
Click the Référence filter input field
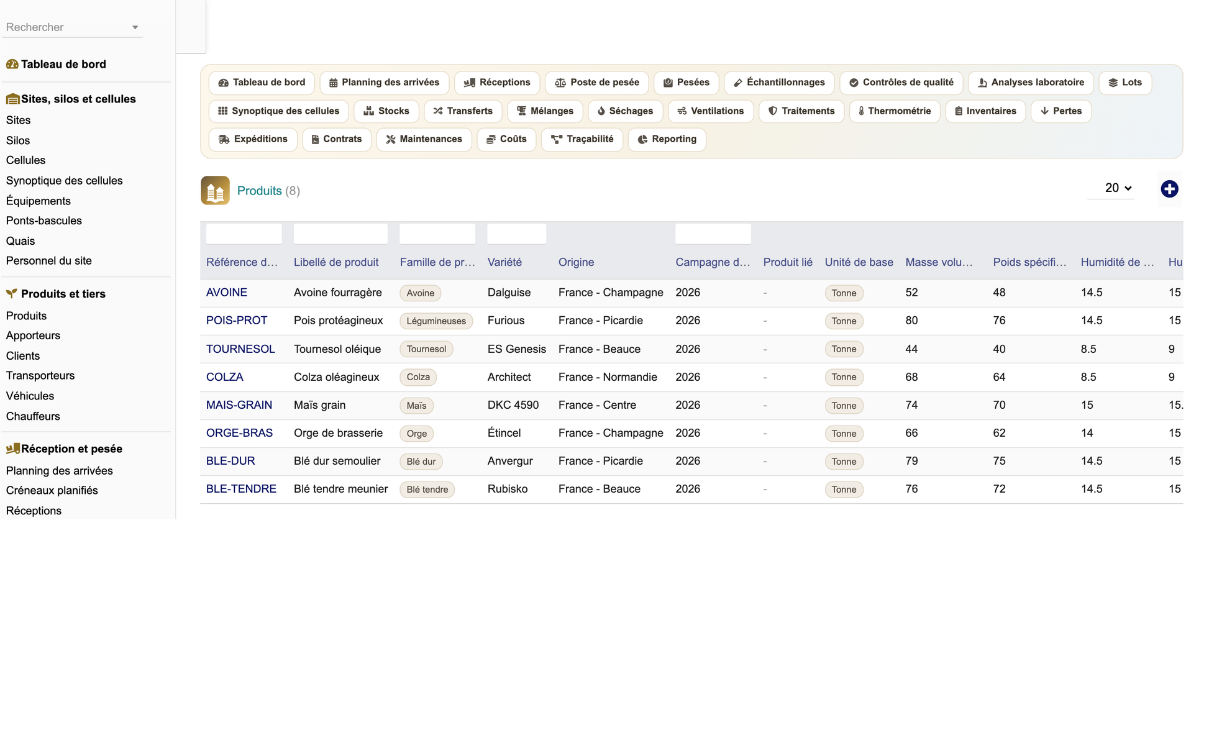click(x=244, y=234)
